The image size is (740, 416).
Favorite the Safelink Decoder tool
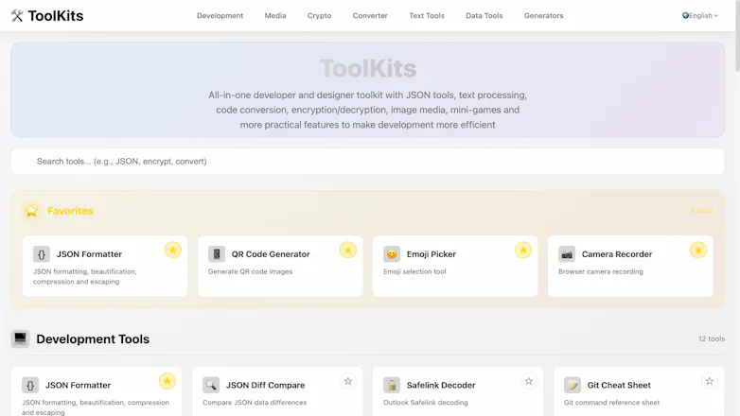(529, 381)
